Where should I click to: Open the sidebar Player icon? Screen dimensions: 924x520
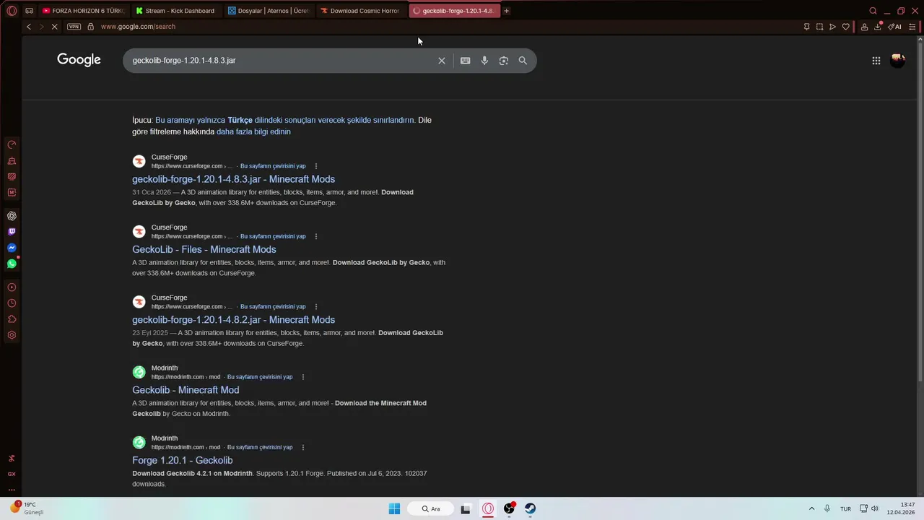coord(12,287)
